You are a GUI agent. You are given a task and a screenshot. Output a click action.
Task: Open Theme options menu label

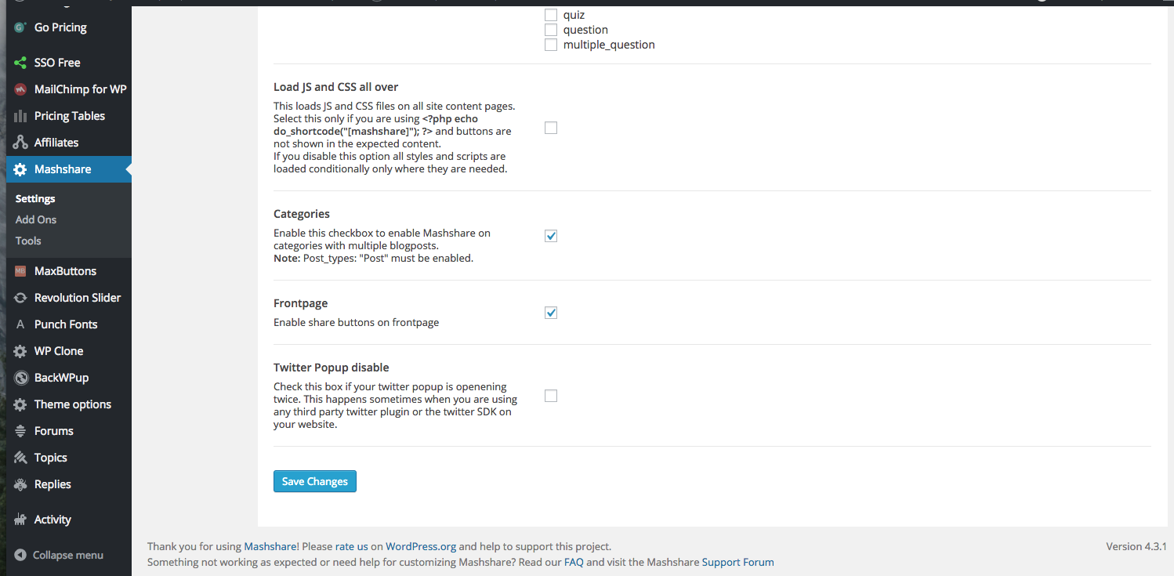73,404
